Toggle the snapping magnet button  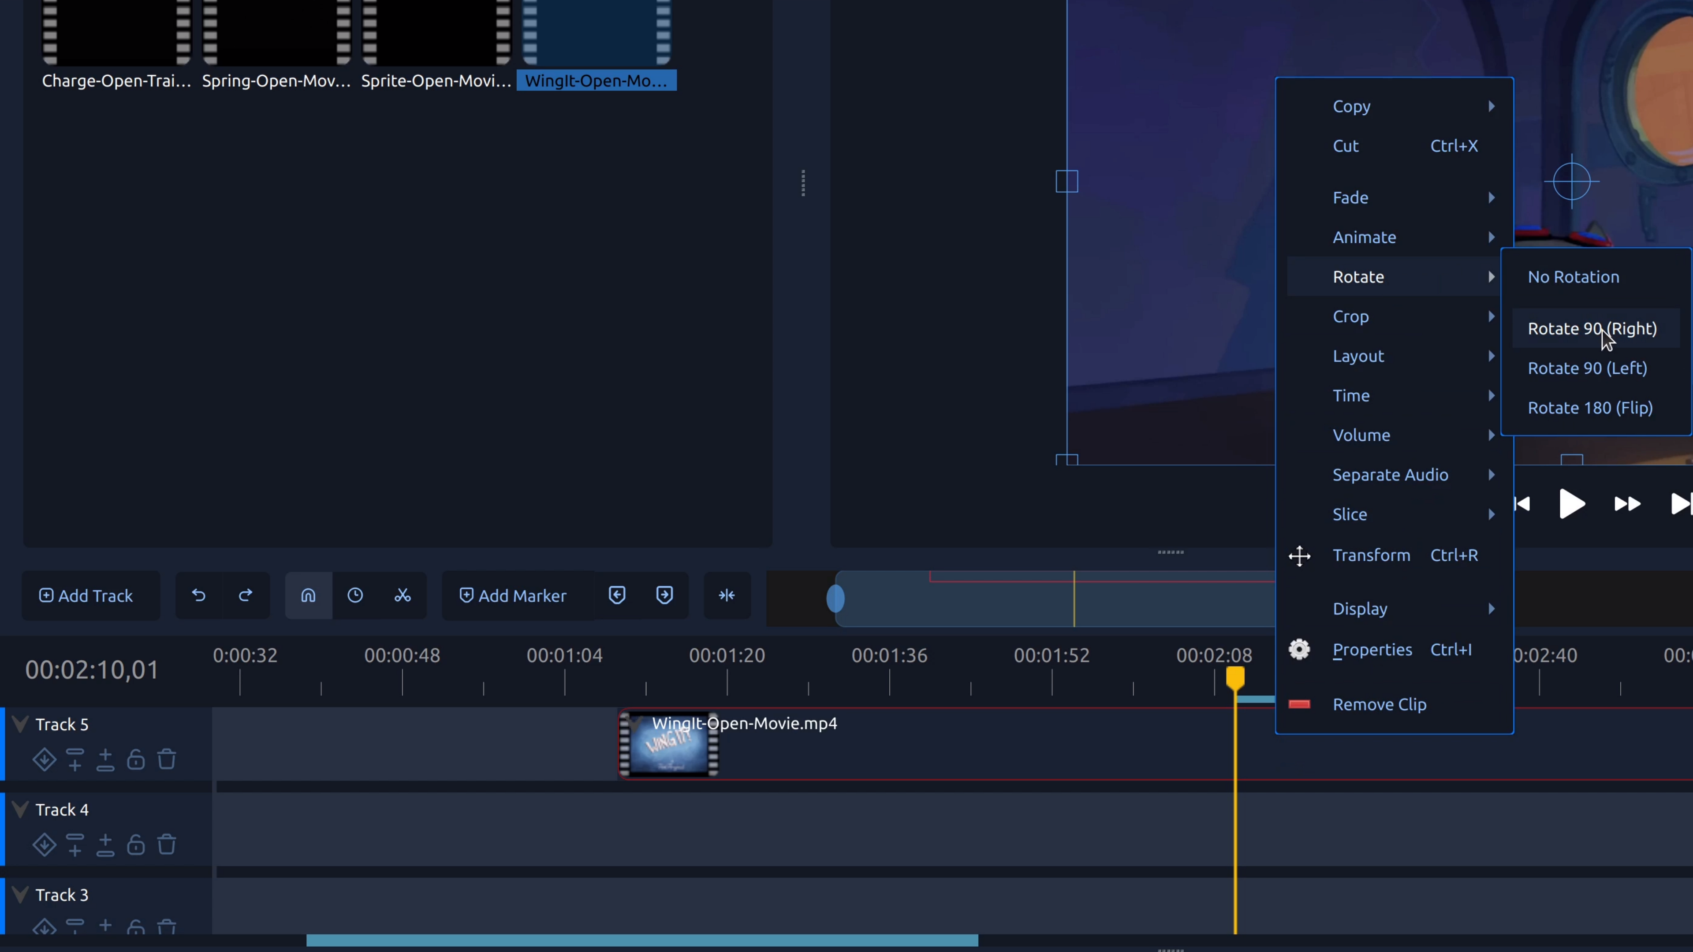tap(308, 595)
